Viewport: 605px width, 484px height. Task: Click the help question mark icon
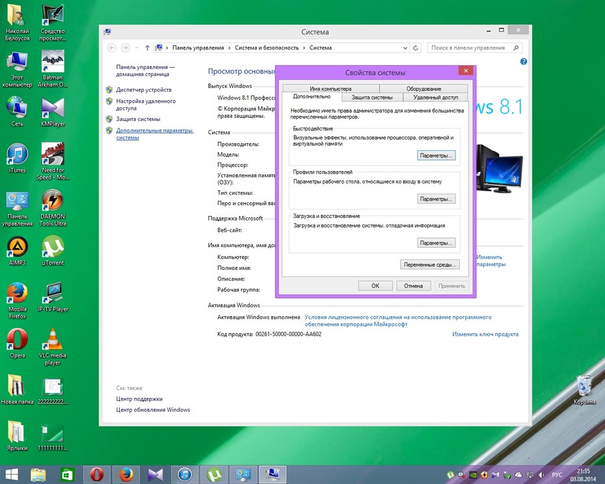coord(524,61)
